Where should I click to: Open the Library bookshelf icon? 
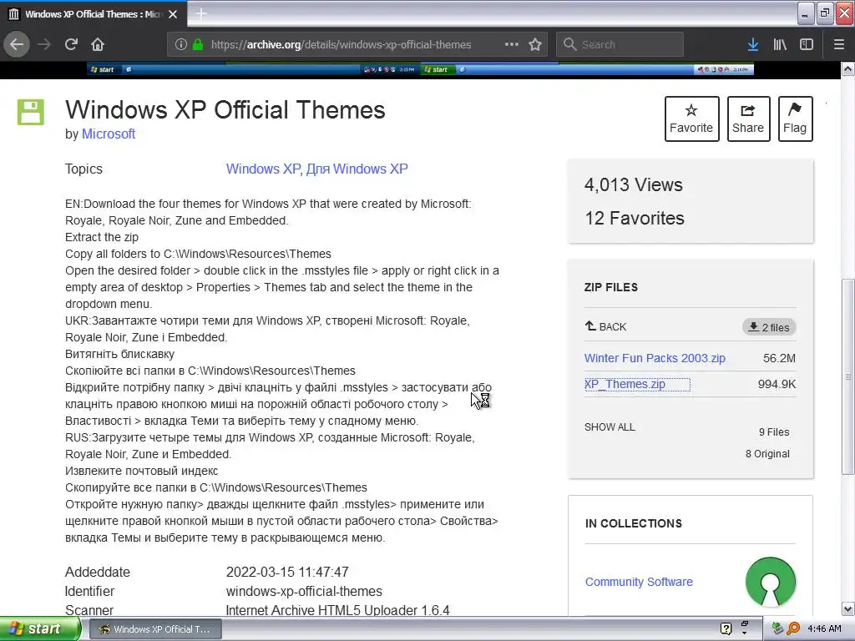point(780,44)
